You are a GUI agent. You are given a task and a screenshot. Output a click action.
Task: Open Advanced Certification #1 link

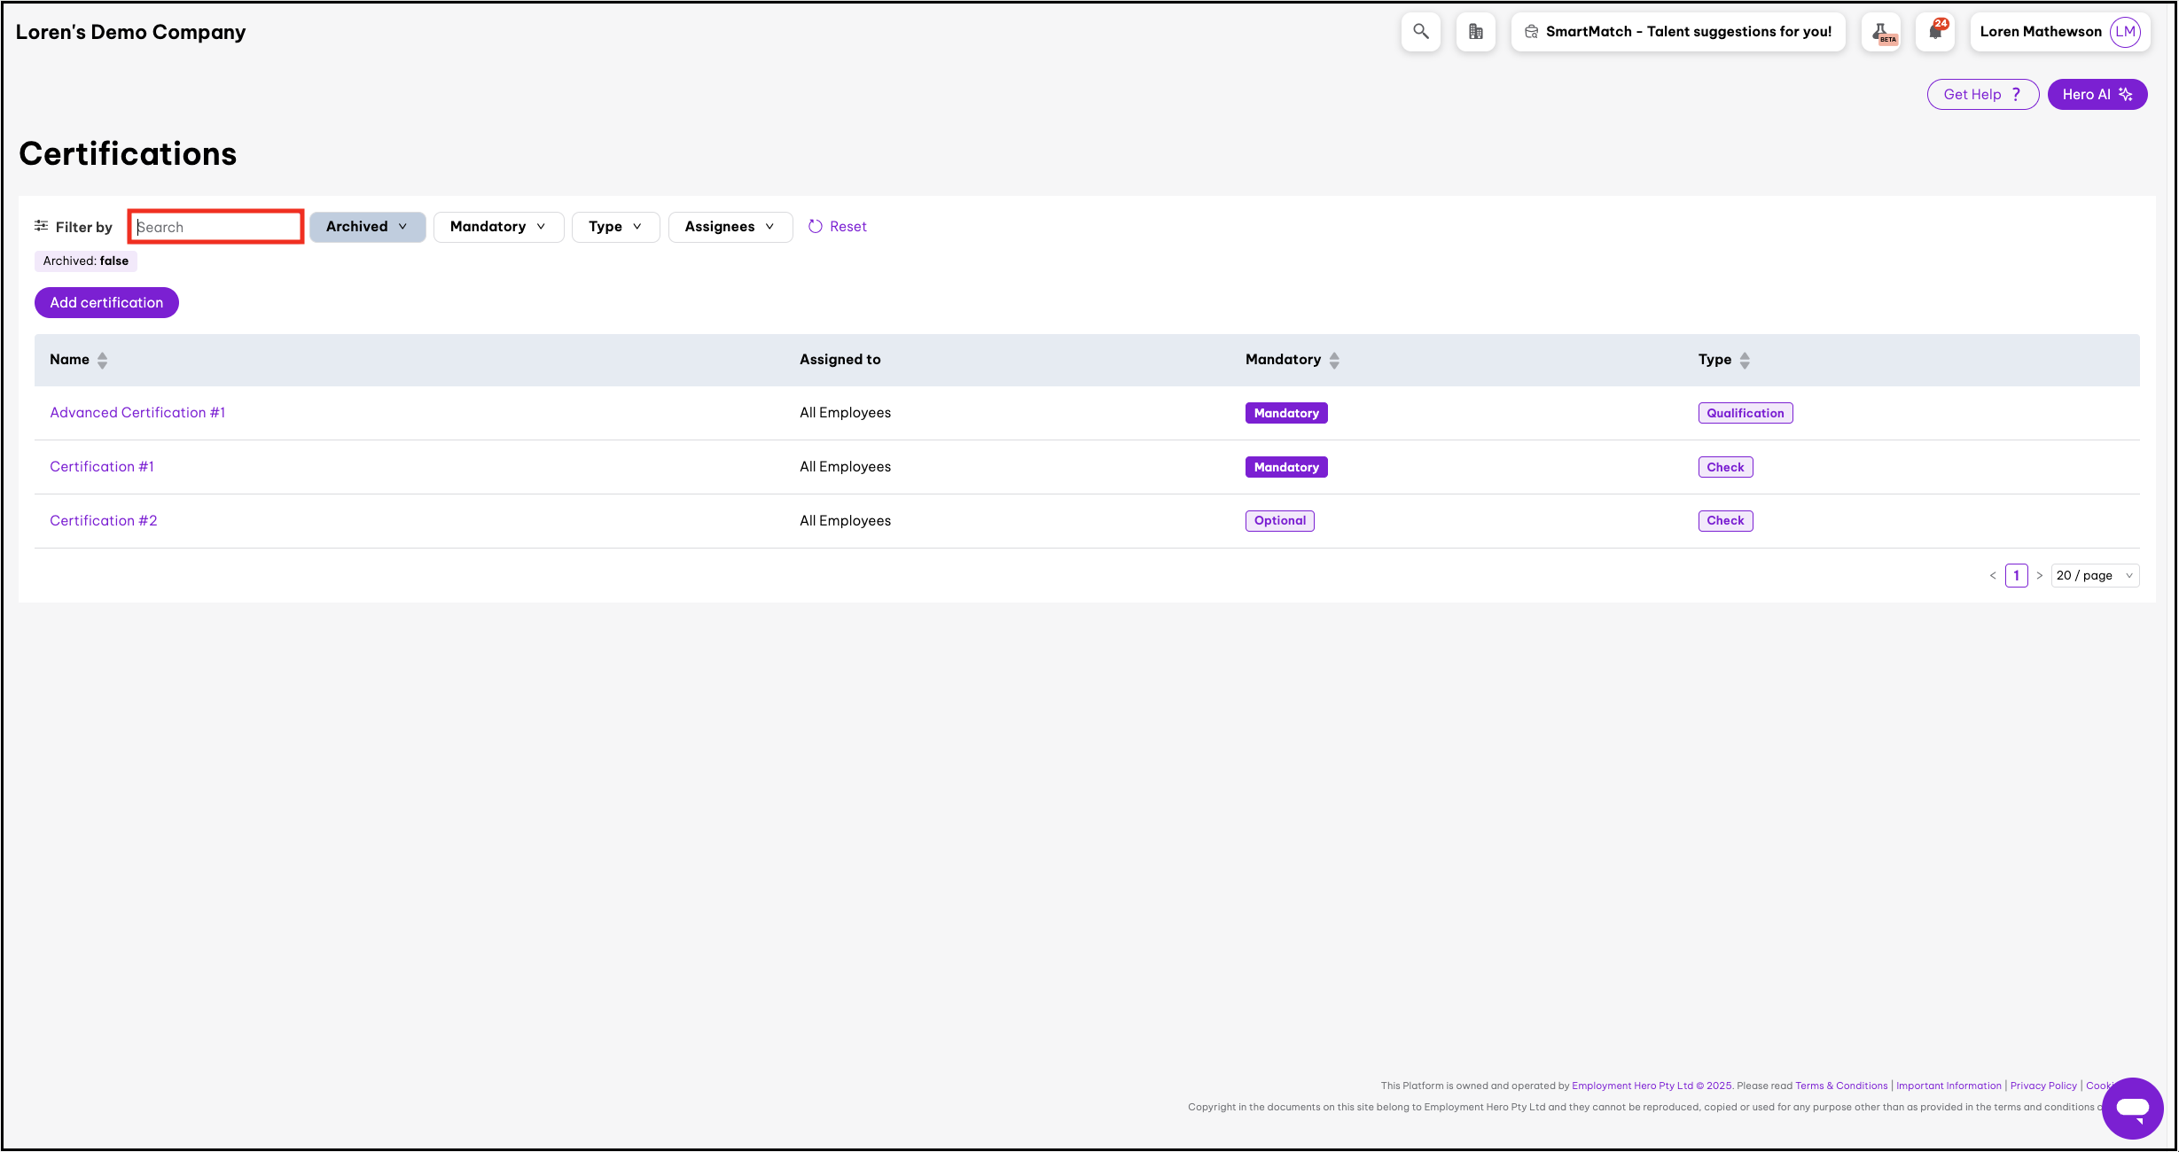click(x=137, y=413)
